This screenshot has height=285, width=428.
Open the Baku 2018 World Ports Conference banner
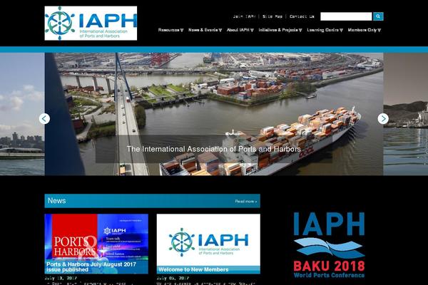tap(329, 245)
